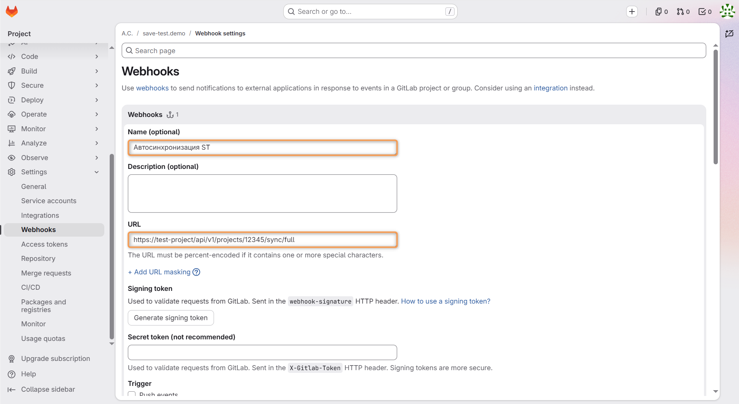Click the Collapse sidebar arrow icon

(12, 389)
